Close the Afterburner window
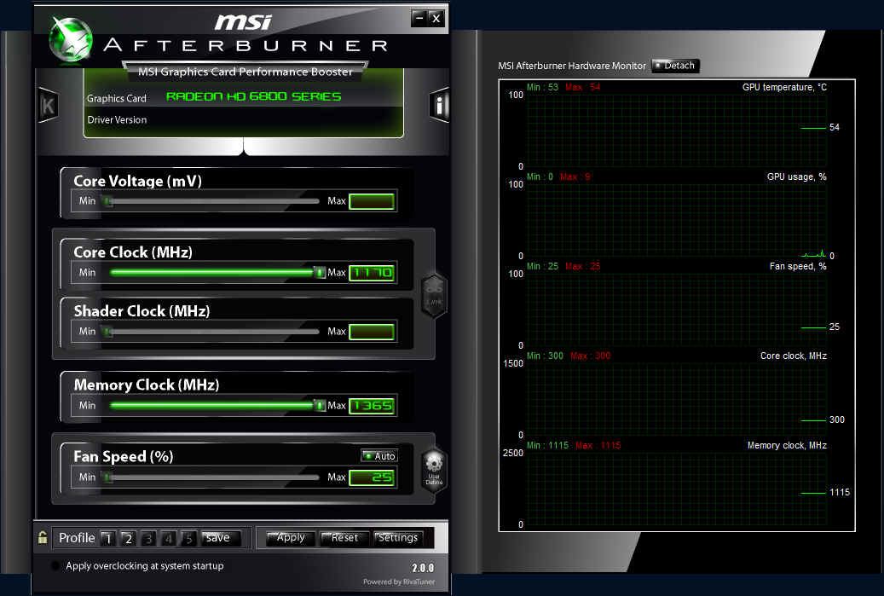The image size is (884, 596). tap(436, 18)
